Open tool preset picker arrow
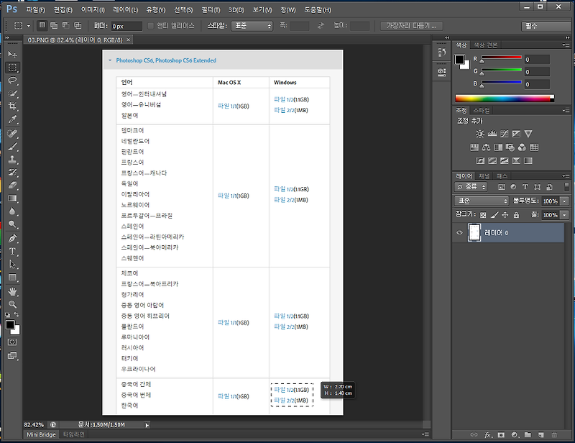Image resolution: width=575 pixels, height=443 pixels. [29, 26]
